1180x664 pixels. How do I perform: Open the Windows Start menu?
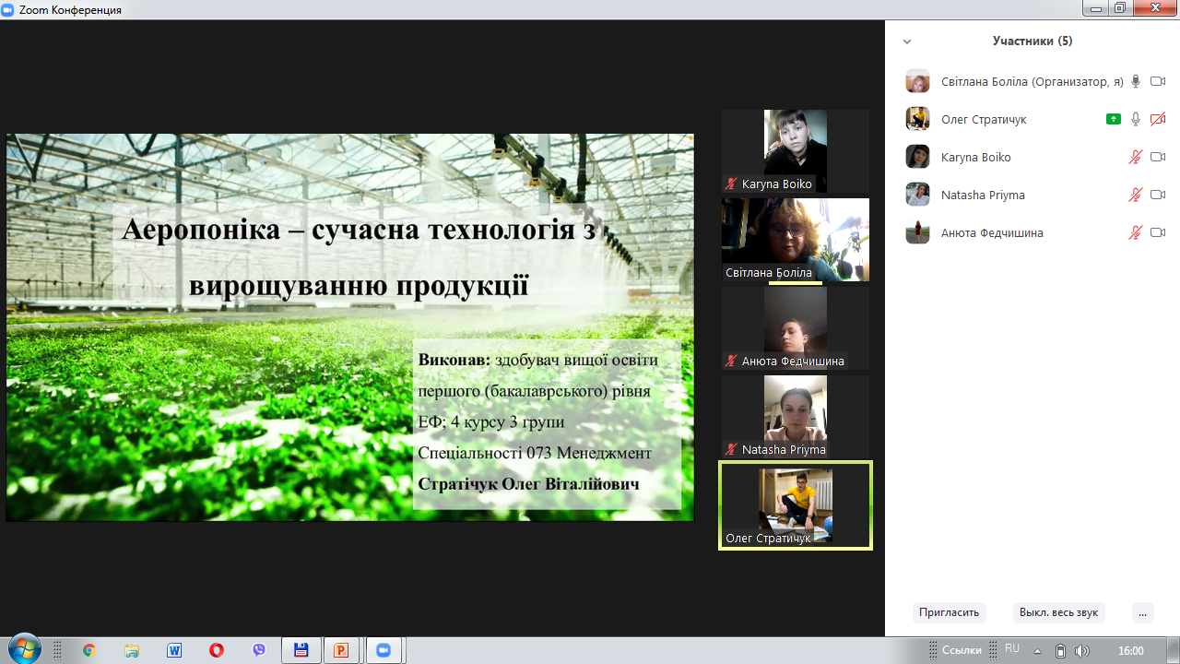(23, 649)
